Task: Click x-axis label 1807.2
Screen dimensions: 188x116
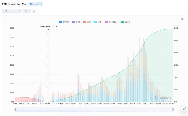Action: [41, 104]
